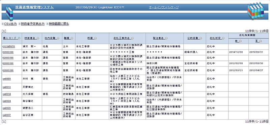Click the 技術者情報管理システム title link
The image size is (270, 125).
34,7
